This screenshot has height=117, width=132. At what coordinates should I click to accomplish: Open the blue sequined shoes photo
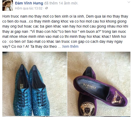point(34,84)
